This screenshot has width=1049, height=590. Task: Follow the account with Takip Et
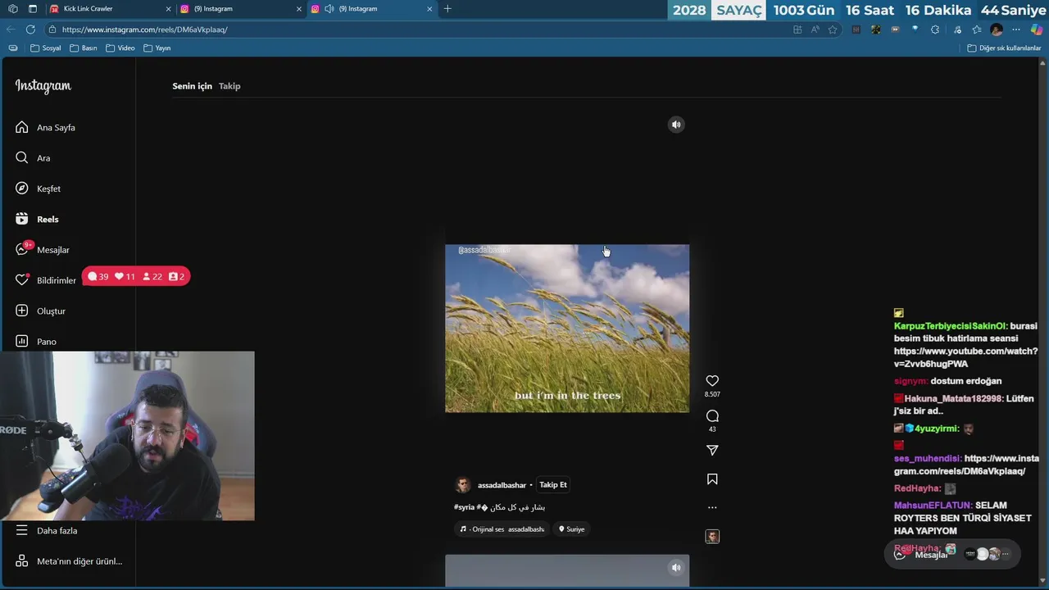553,485
